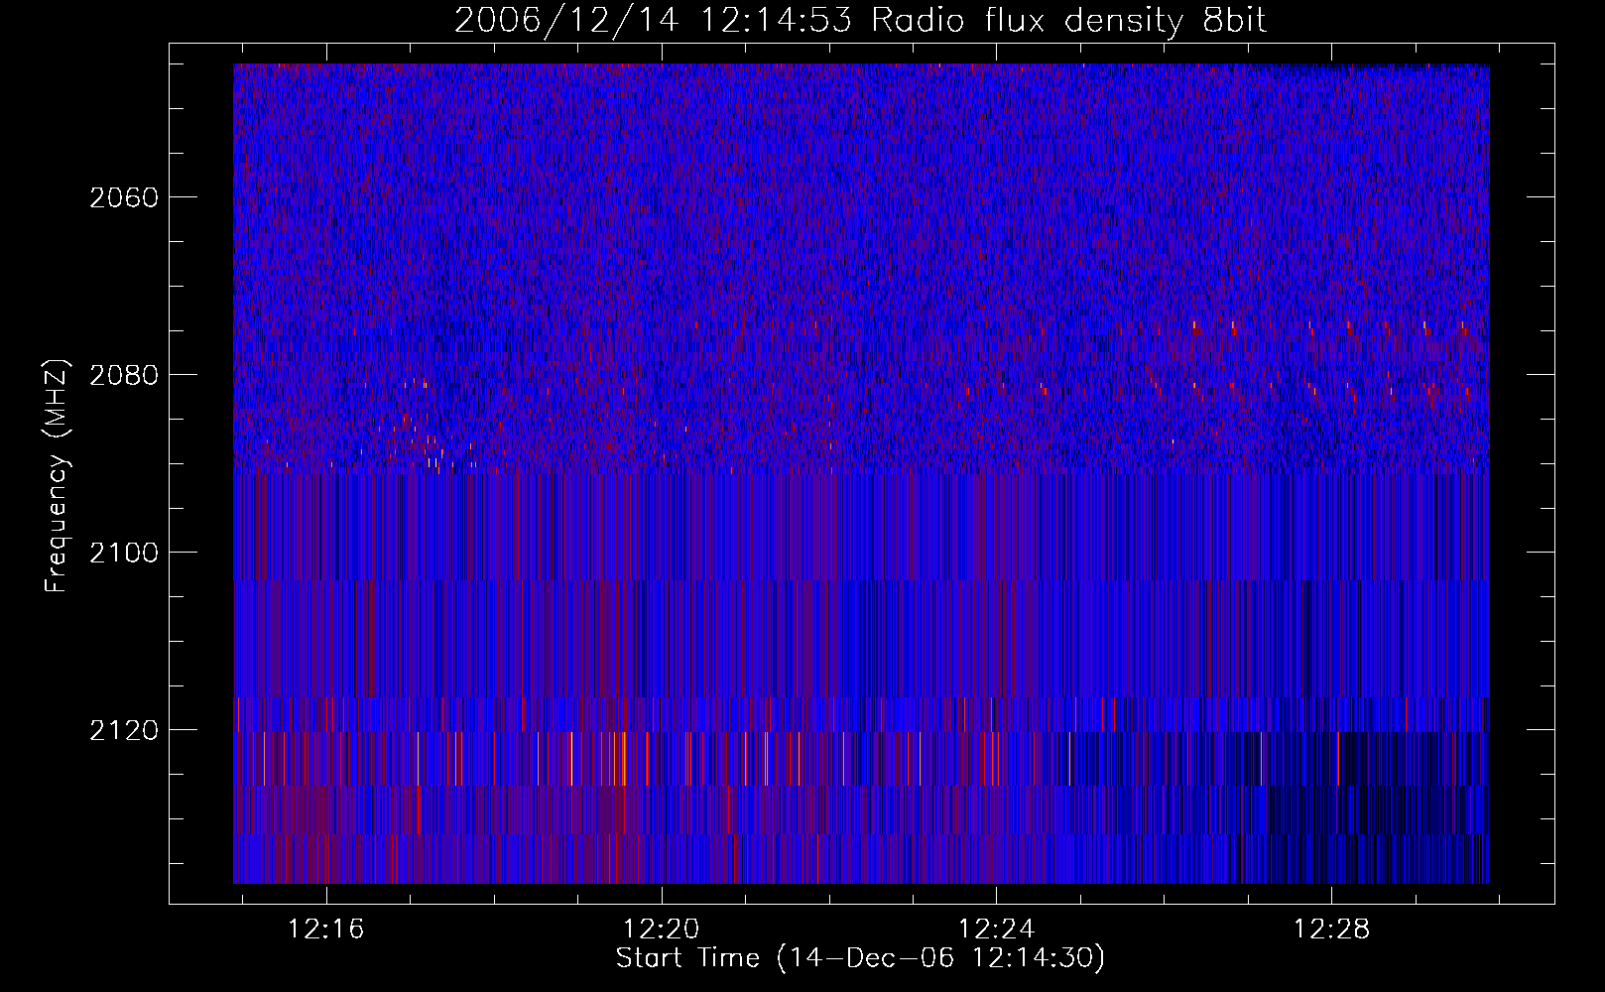This screenshot has width=1605, height=992.
Task: Click the 12:20 time tick label
Action: [662, 930]
